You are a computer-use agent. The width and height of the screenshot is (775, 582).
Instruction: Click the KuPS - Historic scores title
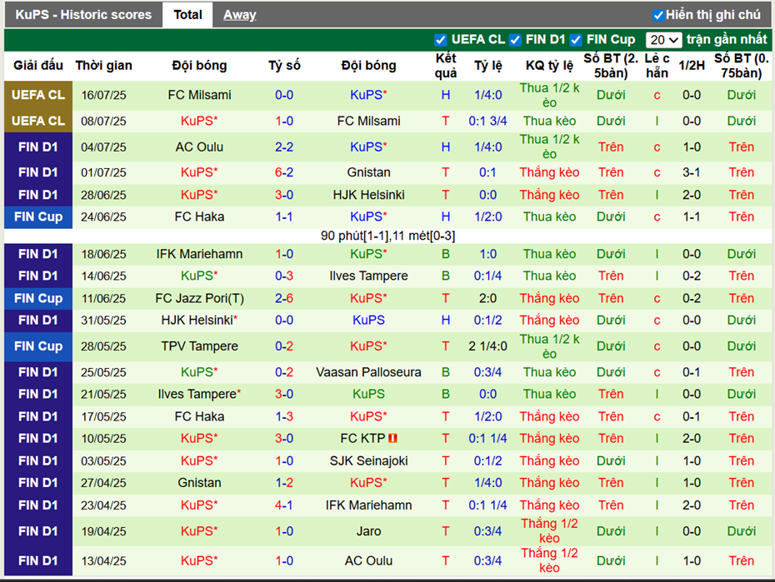click(83, 15)
